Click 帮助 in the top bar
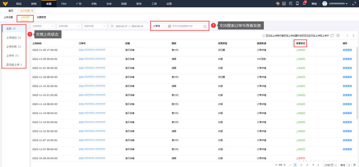The image size is (359, 167). [x=314, y=4]
